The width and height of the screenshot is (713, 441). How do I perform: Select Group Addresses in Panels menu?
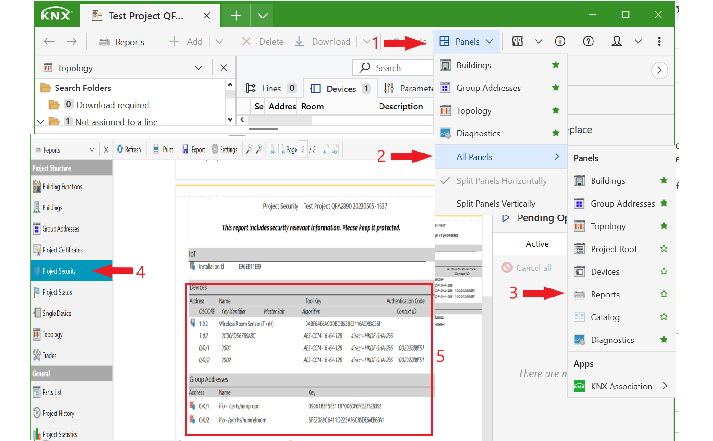point(500,88)
